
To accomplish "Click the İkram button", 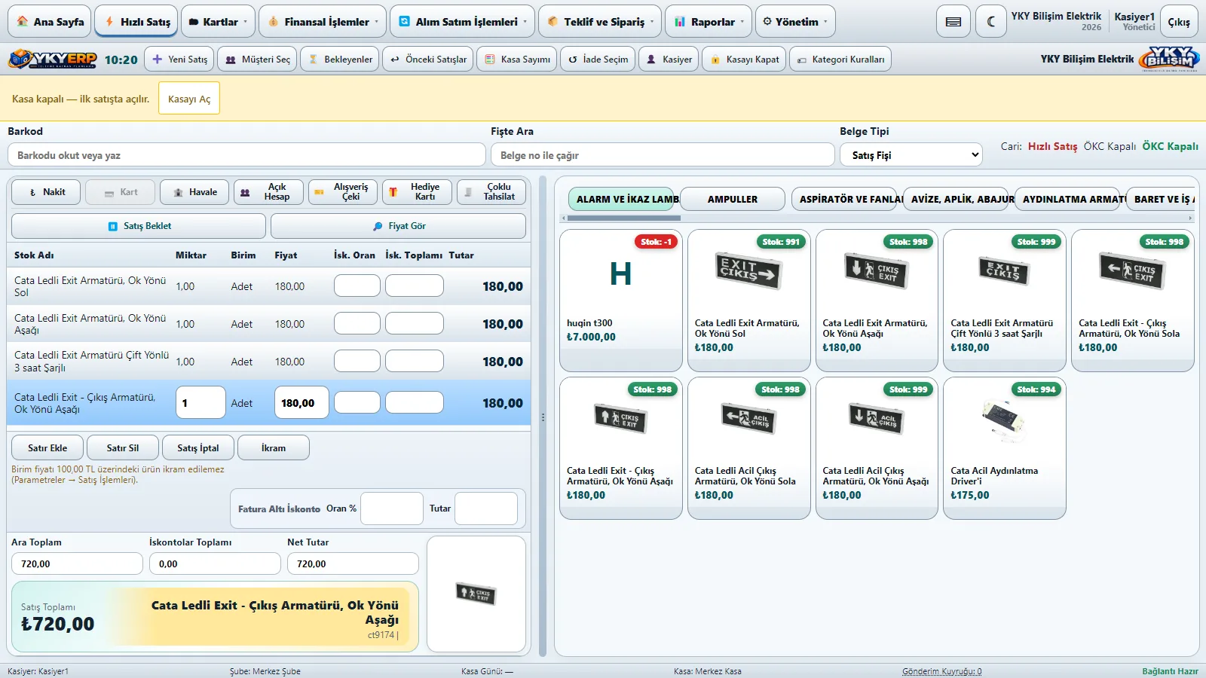I will click(274, 447).
